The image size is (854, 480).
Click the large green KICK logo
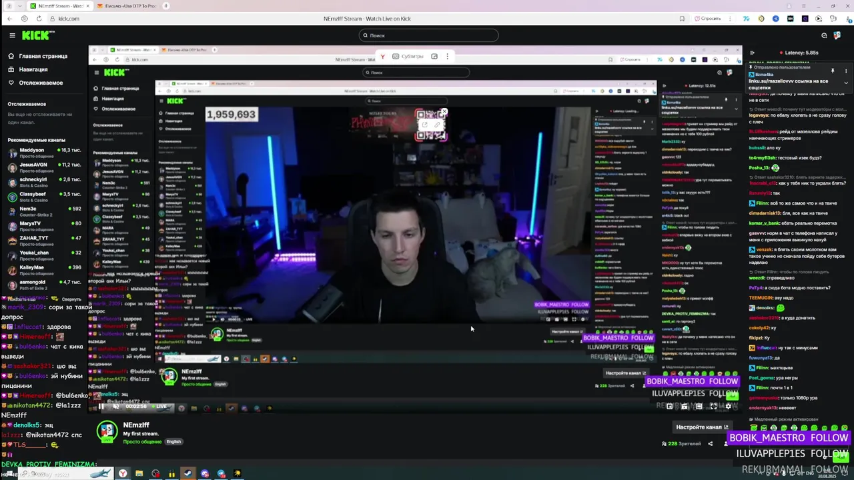35,35
